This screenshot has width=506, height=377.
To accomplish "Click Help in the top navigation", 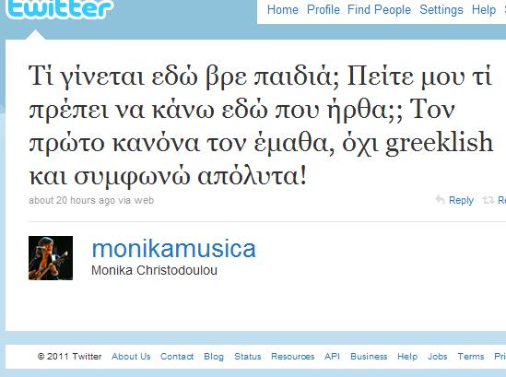I will click(483, 10).
